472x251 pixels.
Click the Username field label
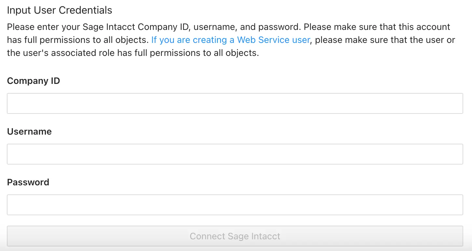(x=29, y=131)
